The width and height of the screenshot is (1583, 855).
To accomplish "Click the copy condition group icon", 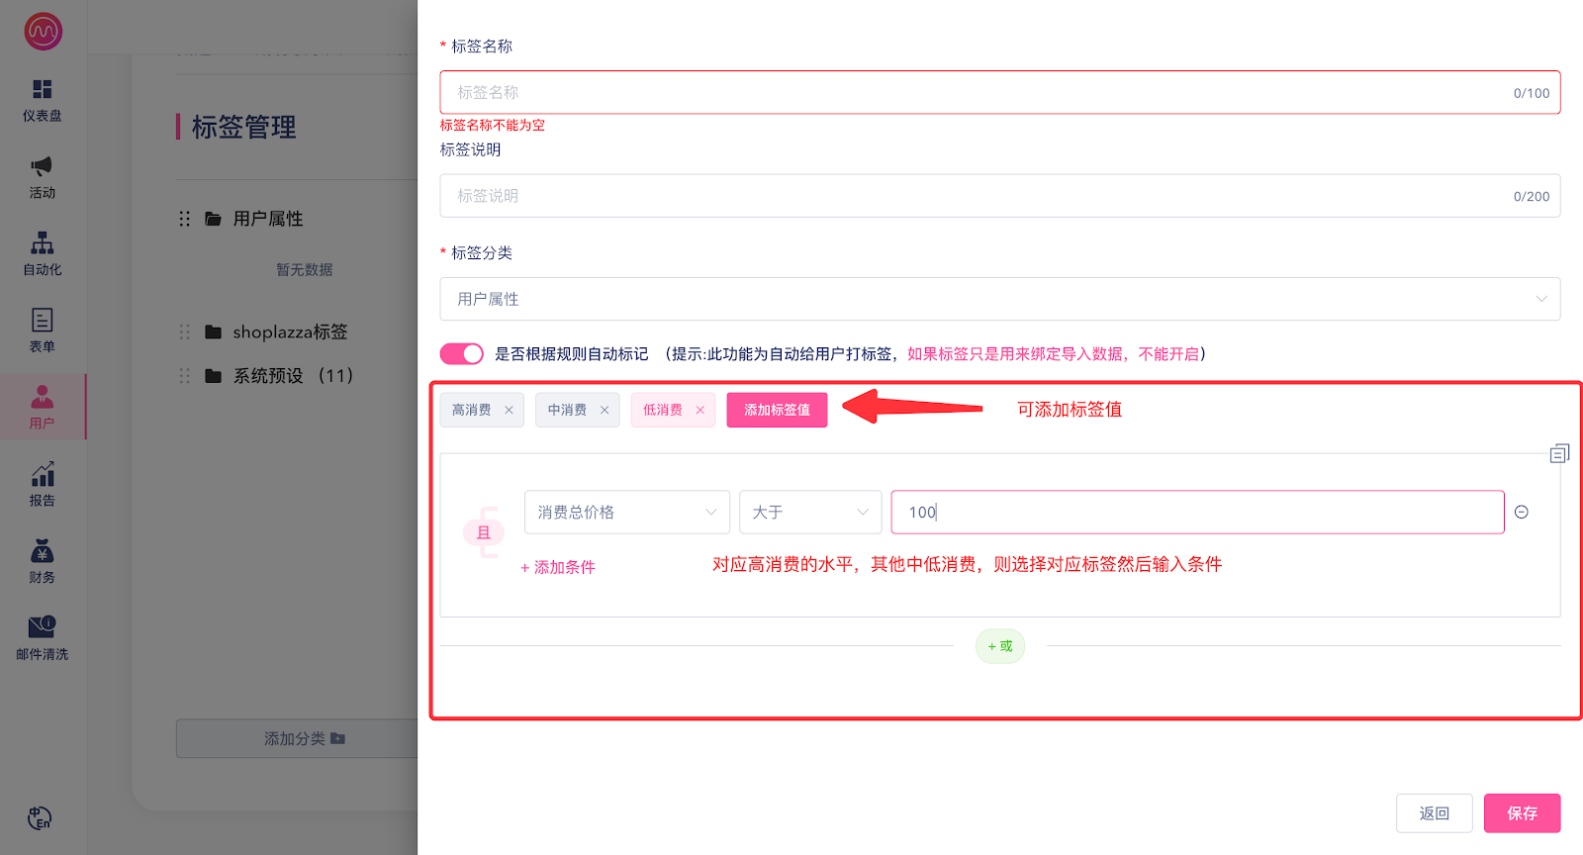I will click(1559, 453).
